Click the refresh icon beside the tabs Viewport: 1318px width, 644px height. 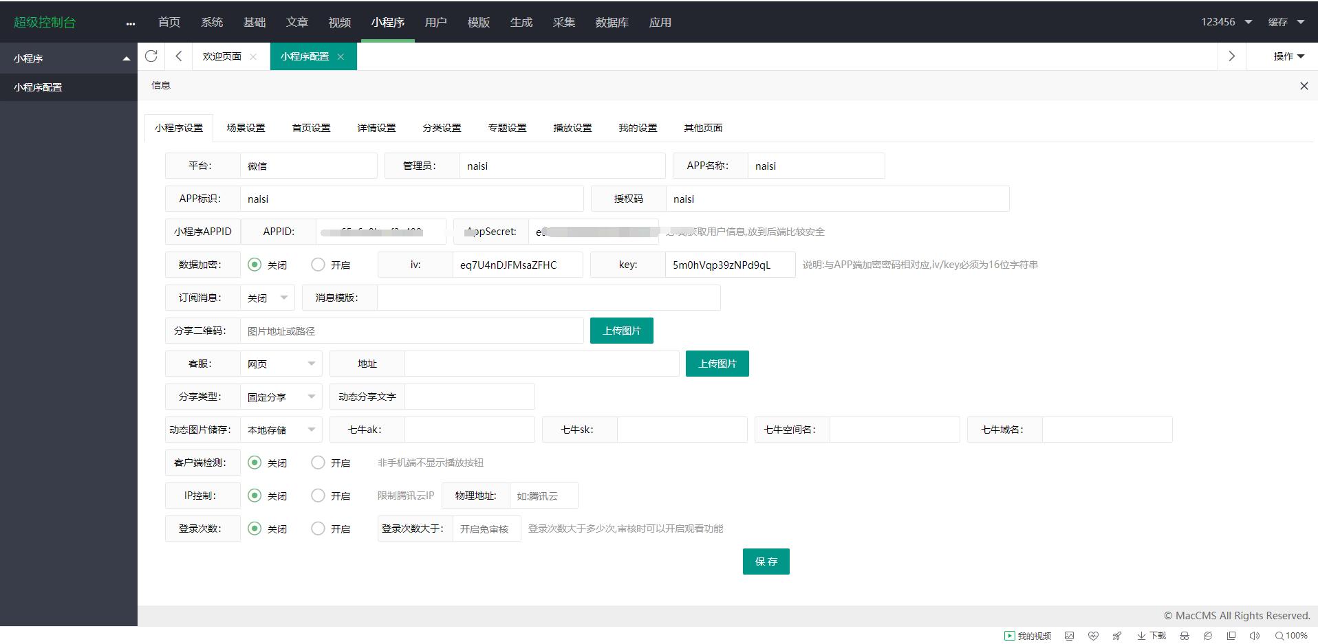coord(151,56)
